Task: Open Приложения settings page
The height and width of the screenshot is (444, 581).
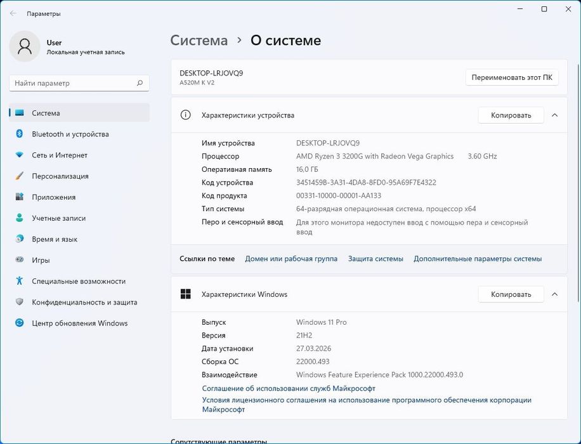Action: pos(79,197)
